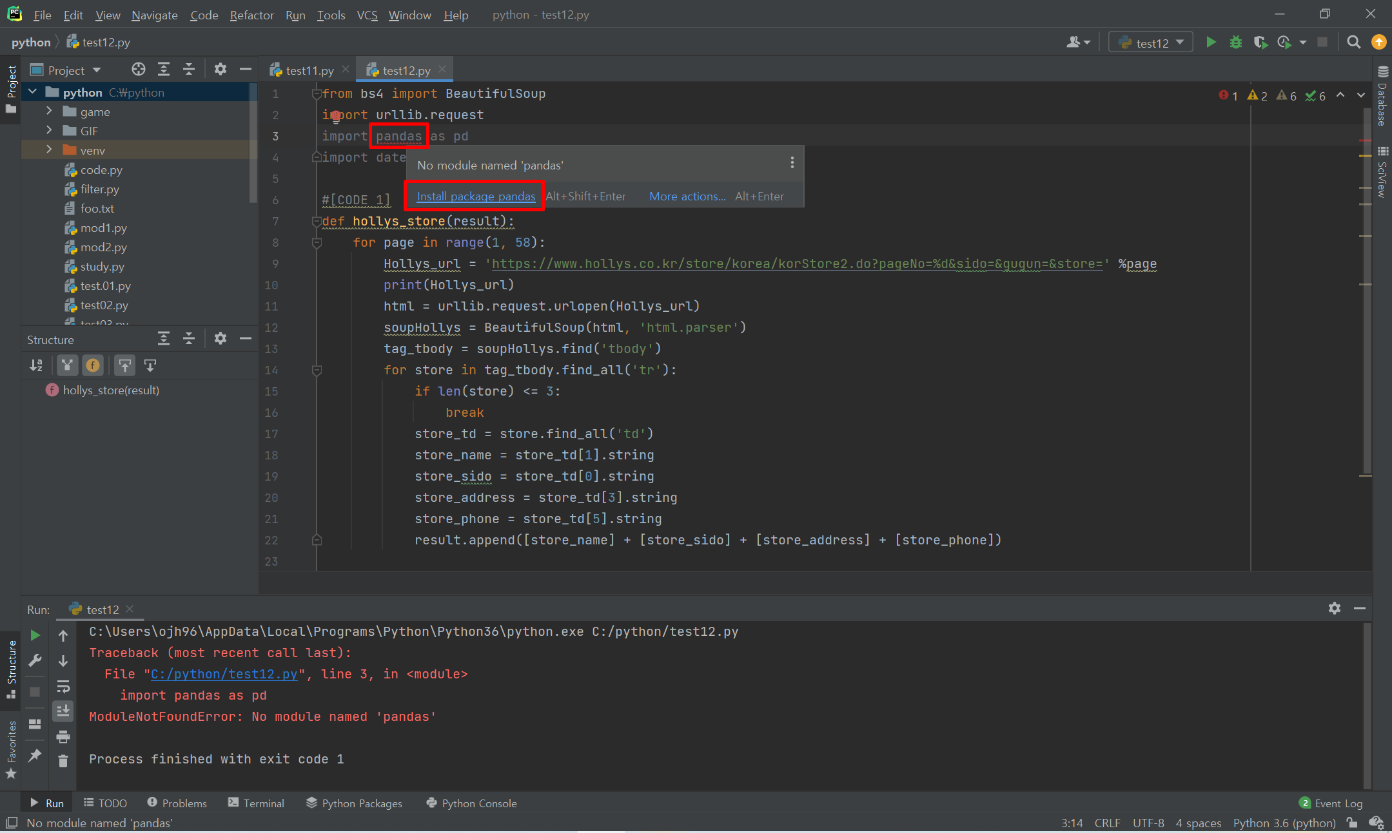Viewport: 1392px width, 833px height.
Task: Open the test12 run configuration dropdown
Action: [x=1152, y=43]
